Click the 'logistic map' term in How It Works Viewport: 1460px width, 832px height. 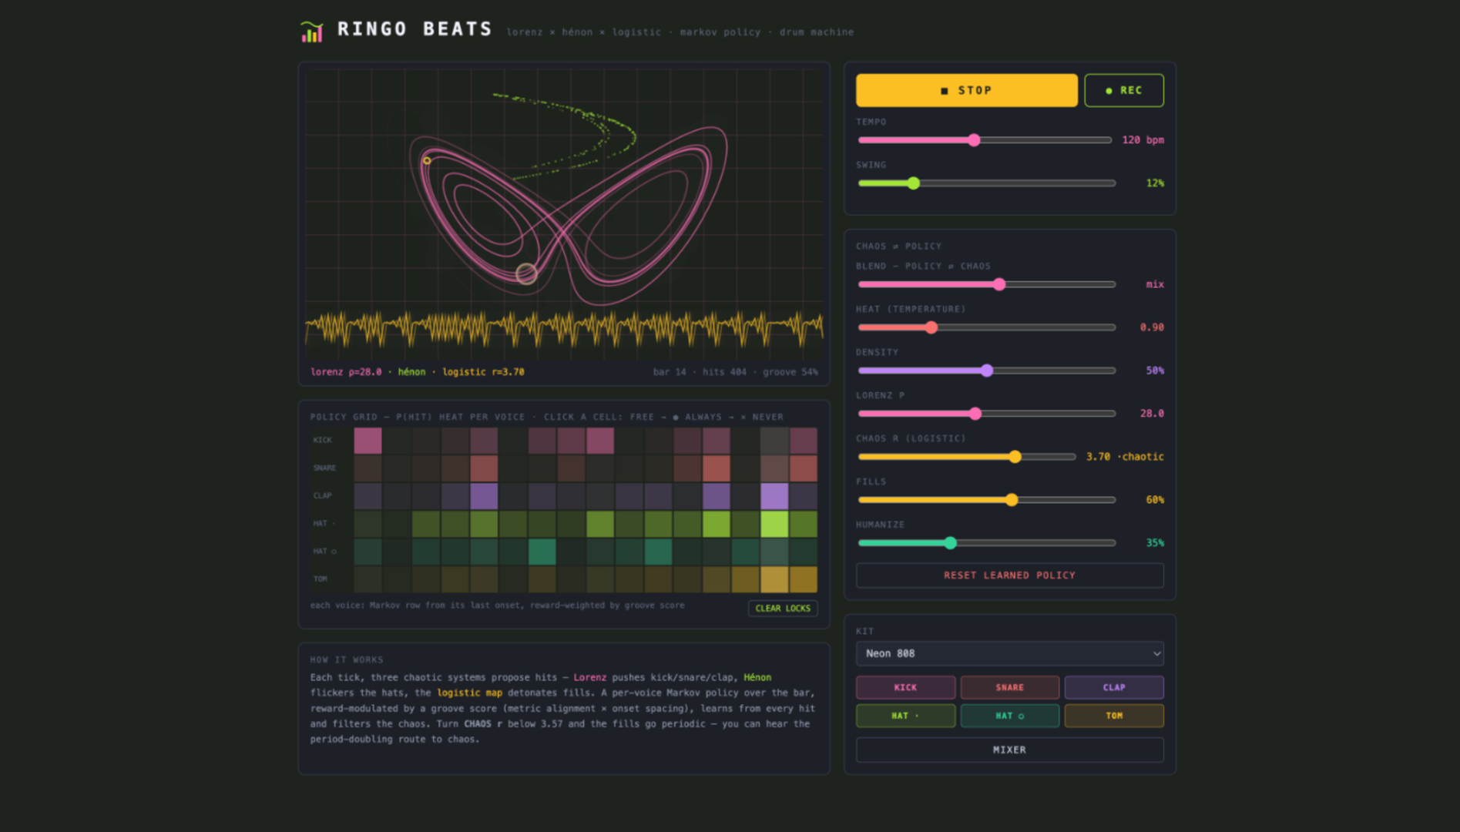[469, 693]
